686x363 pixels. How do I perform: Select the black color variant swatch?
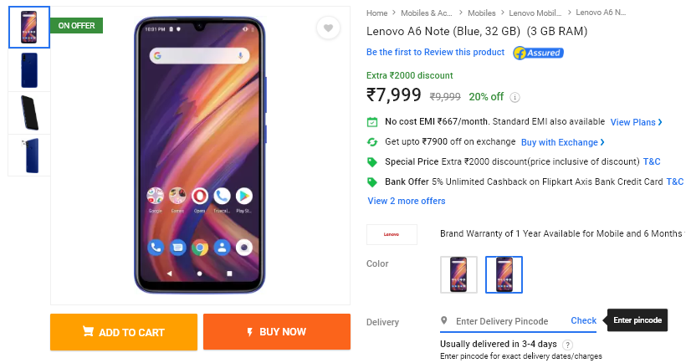point(458,274)
